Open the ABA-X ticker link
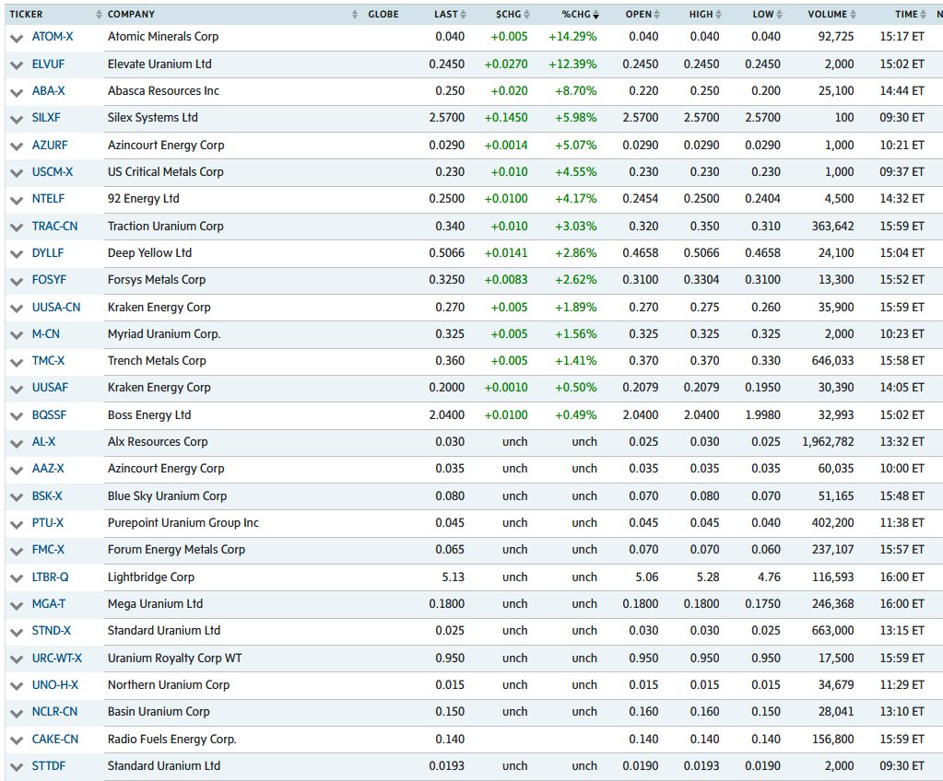 tap(48, 91)
